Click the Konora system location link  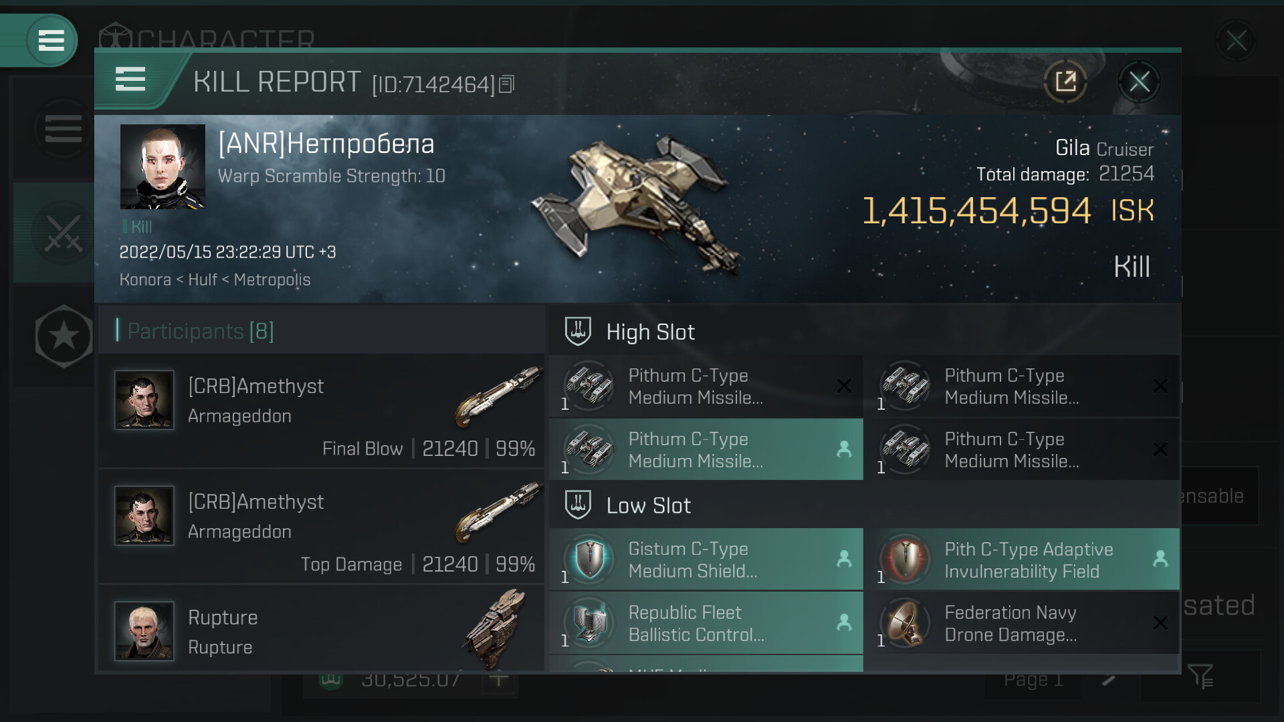145,279
